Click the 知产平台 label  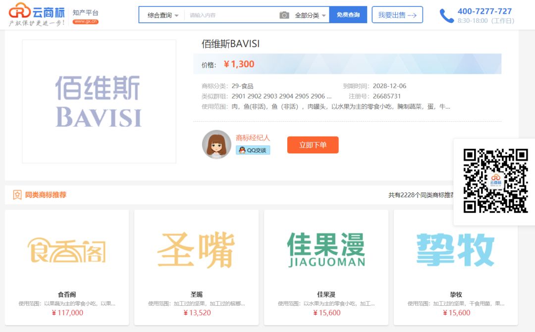85,12
